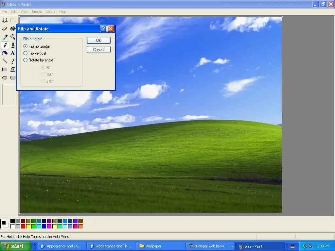Click the taskbar clock showing 9:39 PM
Screen dimensions: 335x251
(x=323, y=246)
